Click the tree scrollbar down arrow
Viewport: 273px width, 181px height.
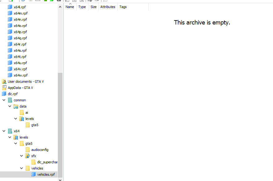[x=60, y=179]
